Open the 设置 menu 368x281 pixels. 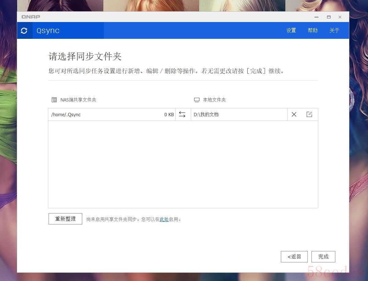(x=291, y=31)
